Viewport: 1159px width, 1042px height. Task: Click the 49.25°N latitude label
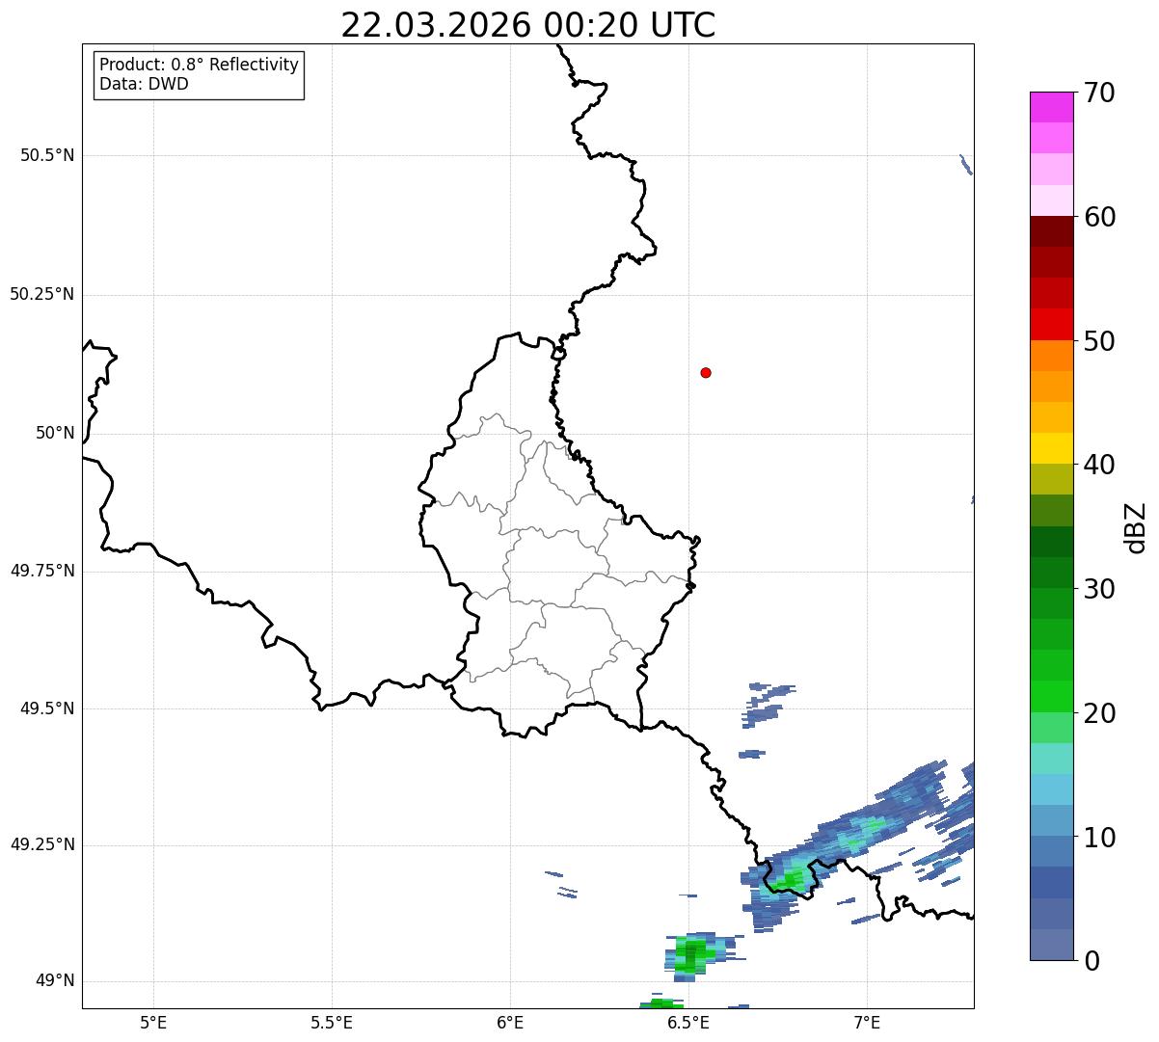pyautogui.click(x=42, y=844)
